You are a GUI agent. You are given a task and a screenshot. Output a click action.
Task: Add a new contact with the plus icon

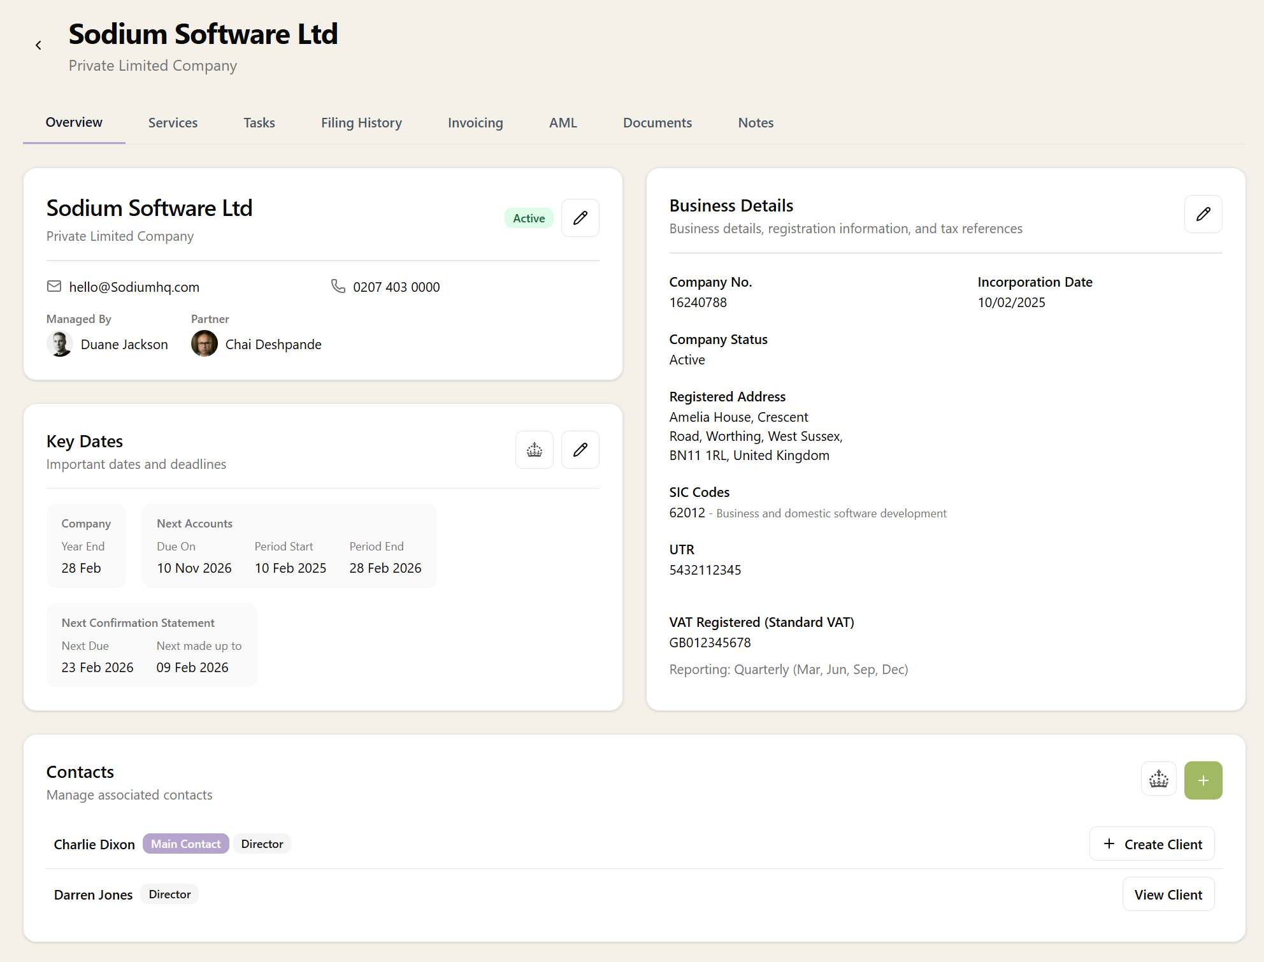pos(1203,779)
